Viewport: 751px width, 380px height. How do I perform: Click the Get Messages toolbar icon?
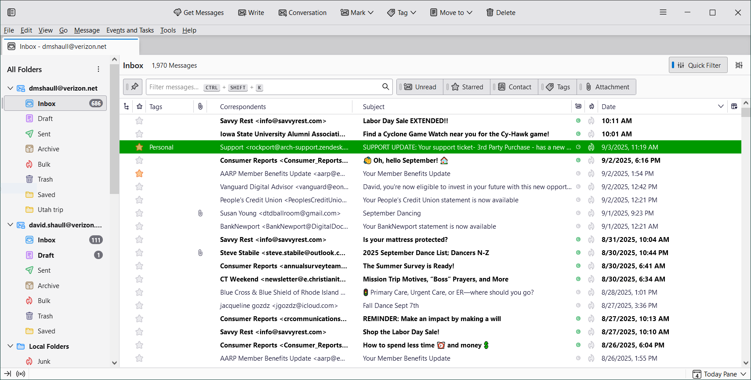point(178,12)
